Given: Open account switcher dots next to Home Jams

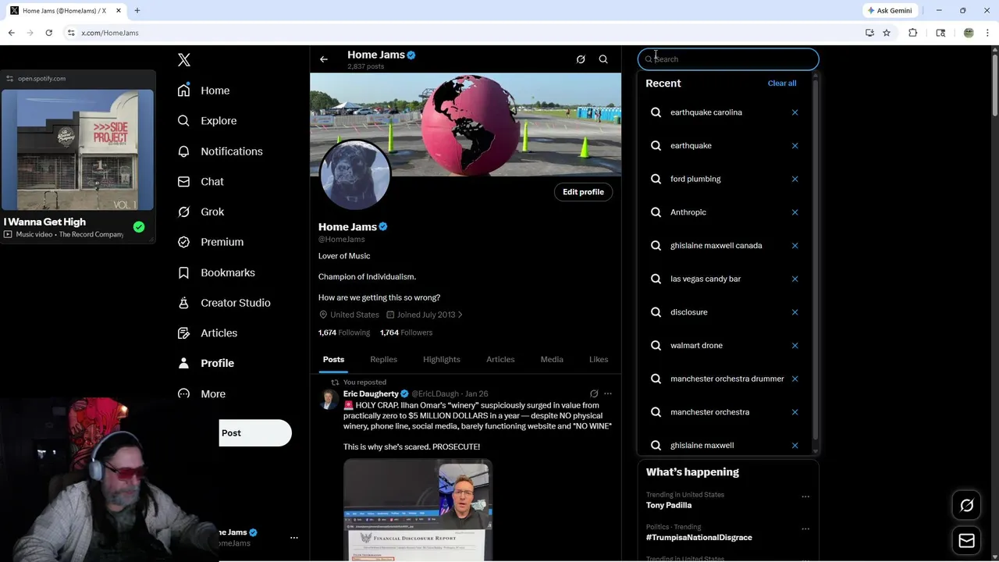Looking at the screenshot, I should pyautogui.click(x=294, y=538).
